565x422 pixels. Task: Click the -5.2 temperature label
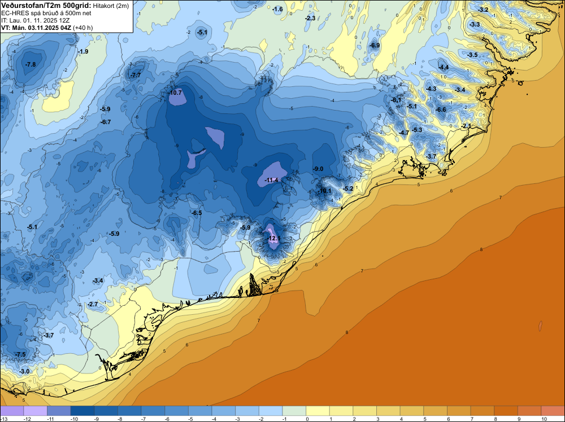[348, 188]
